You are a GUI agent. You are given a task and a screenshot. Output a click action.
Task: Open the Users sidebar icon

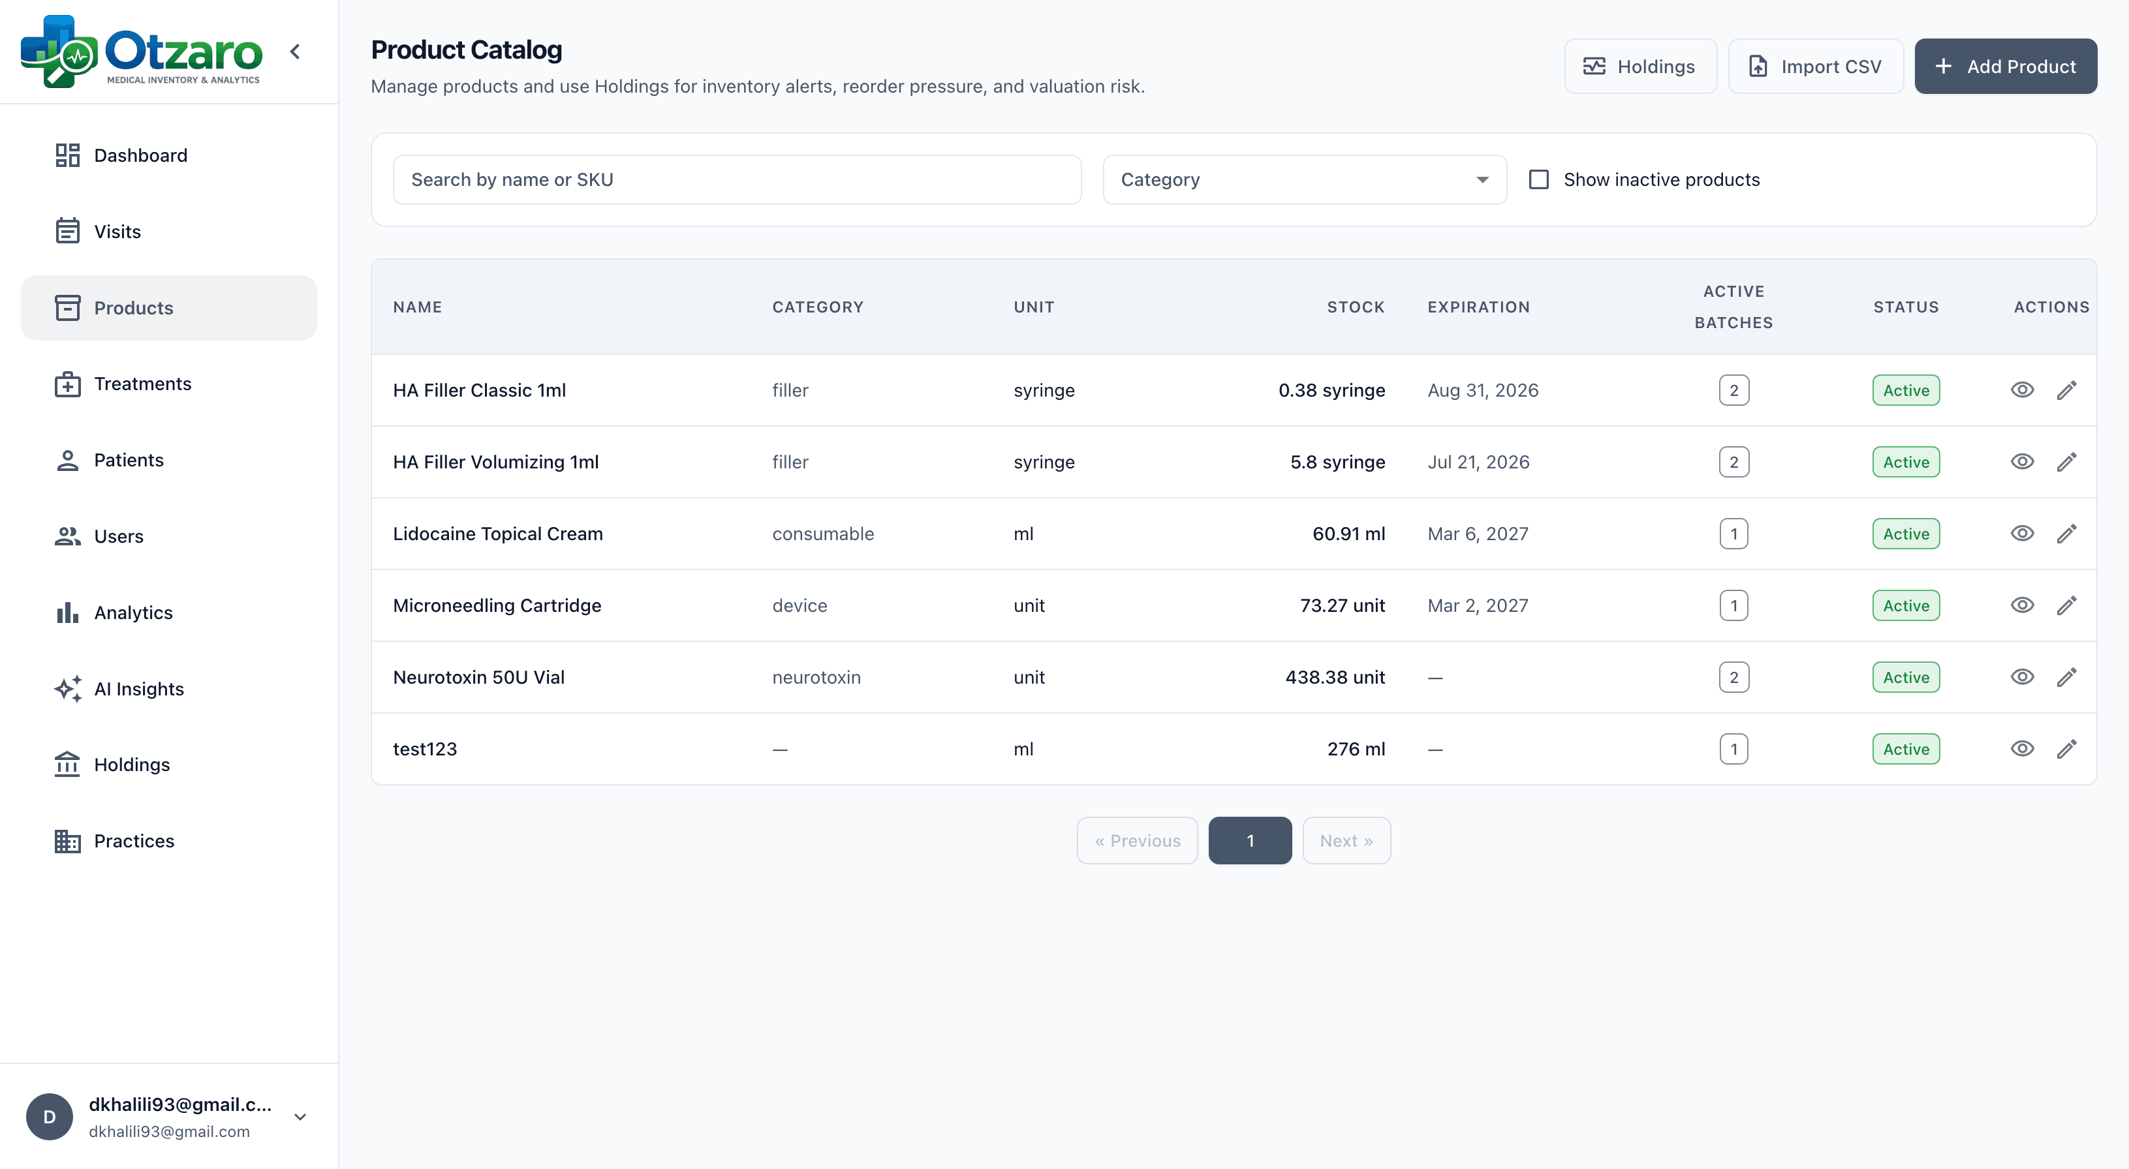tap(67, 536)
